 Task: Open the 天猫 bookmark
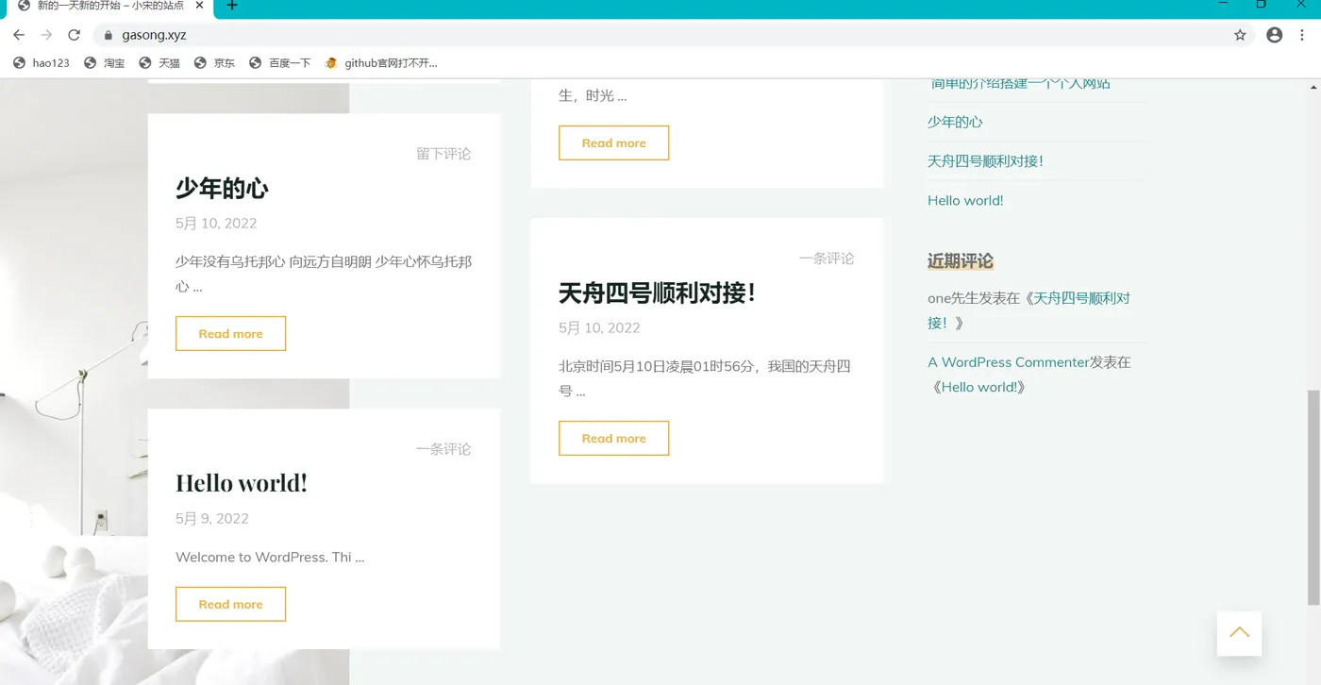tap(159, 63)
